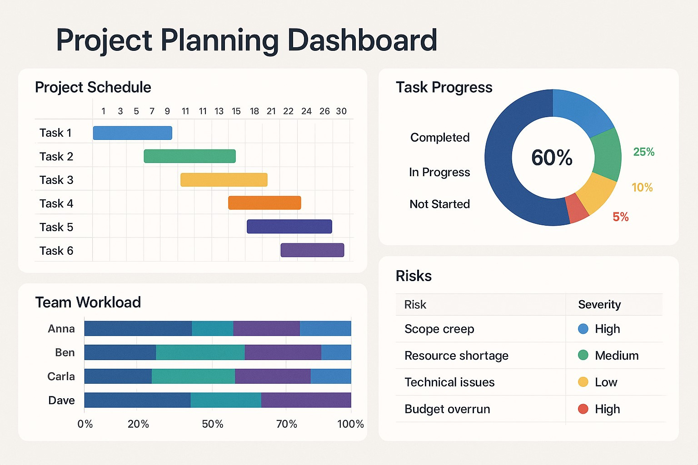This screenshot has height=465, width=698.
Task: Click the blue dot beside Scope creep
Action: coord(583,329)
